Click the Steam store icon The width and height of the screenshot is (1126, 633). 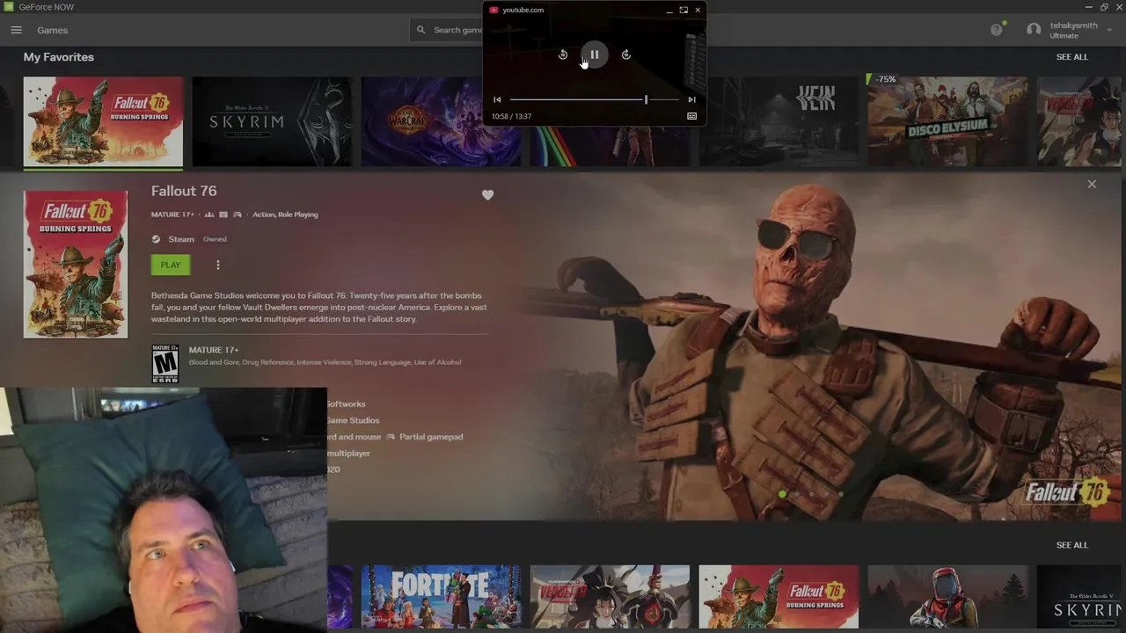point(156,239)
